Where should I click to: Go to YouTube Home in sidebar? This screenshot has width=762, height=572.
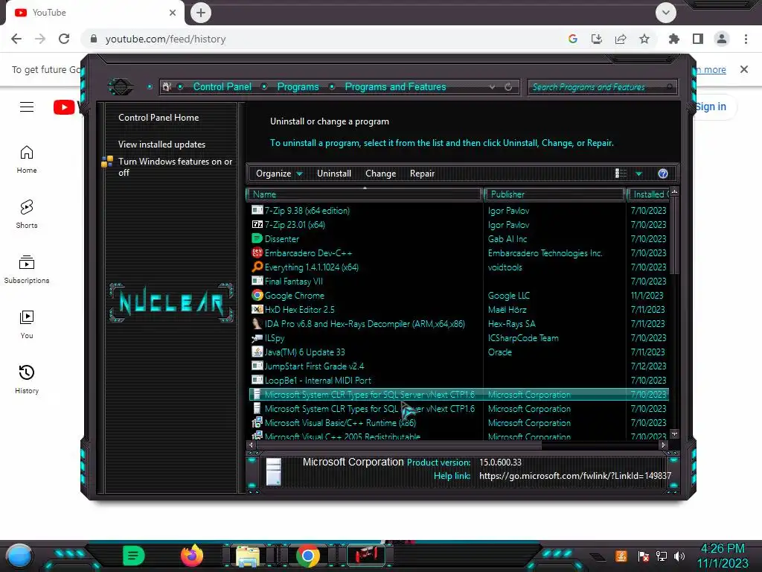[x=27, y=159]
